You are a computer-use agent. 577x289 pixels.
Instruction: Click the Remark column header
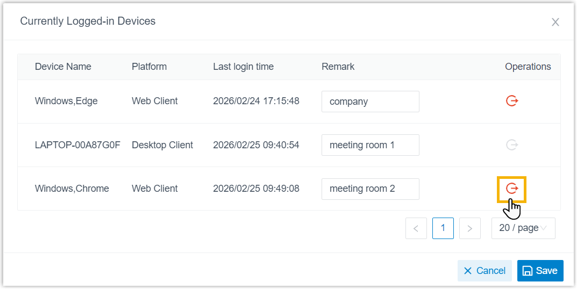pyautogui.click(x=338, y=67)
